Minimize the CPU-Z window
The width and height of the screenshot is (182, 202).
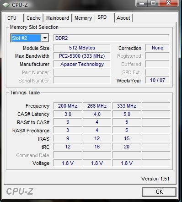[x=142, y=3]
